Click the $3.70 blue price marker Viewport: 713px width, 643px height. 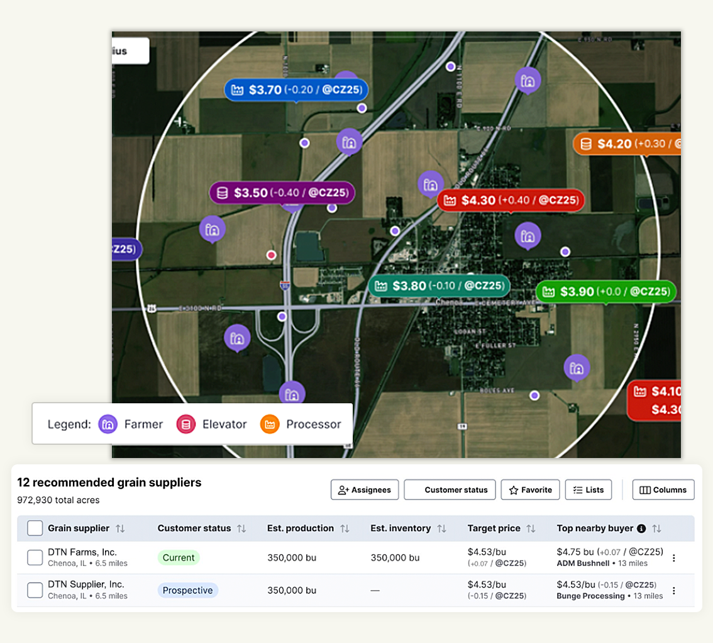pyautogui.click(x=296, y=90)
